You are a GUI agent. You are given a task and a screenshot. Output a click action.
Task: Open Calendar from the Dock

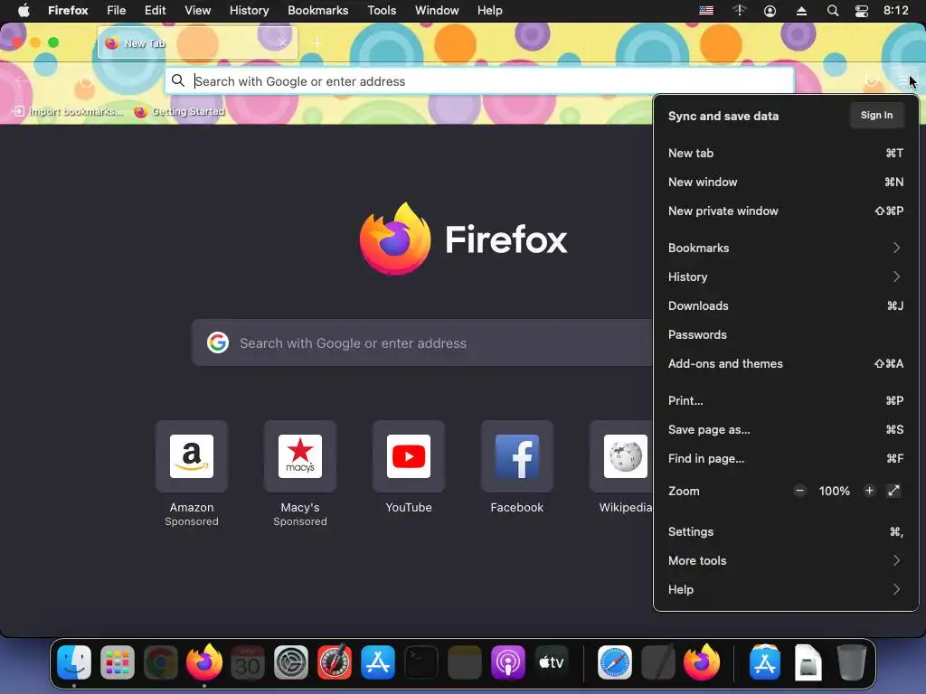[x=248, y=662]
